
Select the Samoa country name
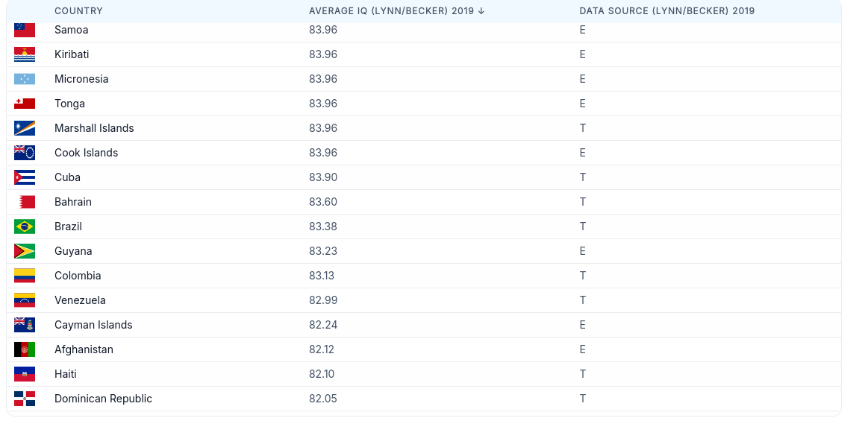point(71,30)
